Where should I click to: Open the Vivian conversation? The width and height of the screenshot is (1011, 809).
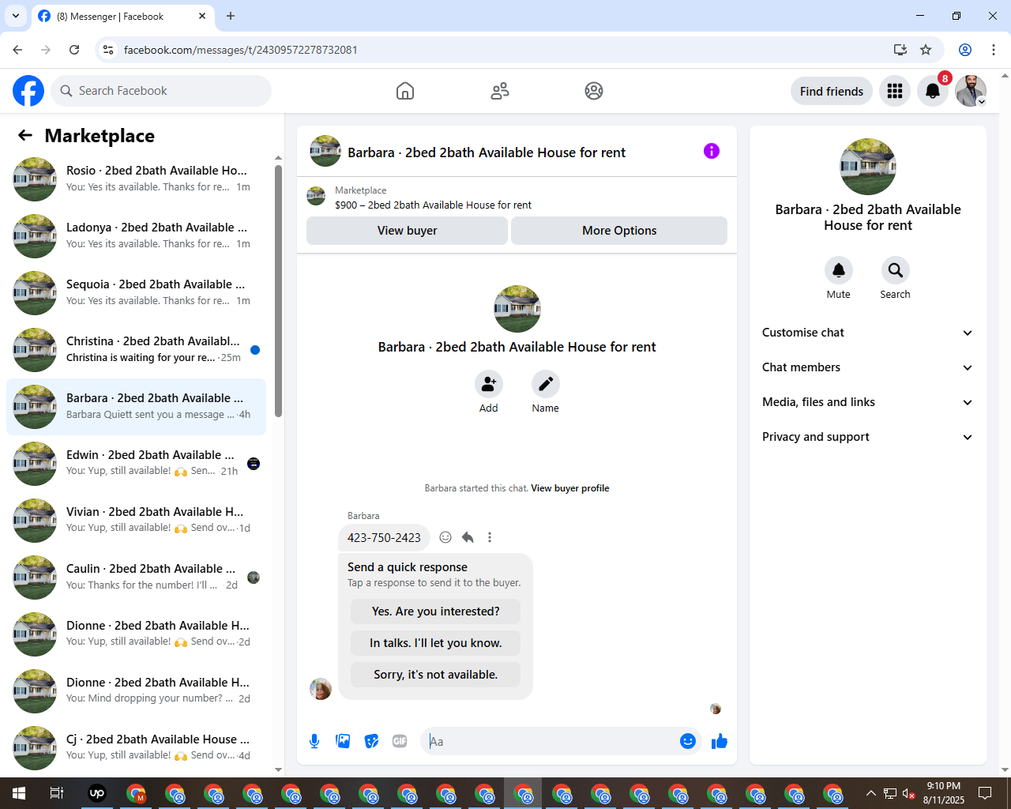click(136, 521)
